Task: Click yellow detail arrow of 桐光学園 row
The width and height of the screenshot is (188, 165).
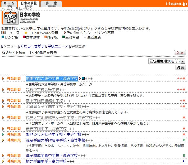Action: click(3, 161)
